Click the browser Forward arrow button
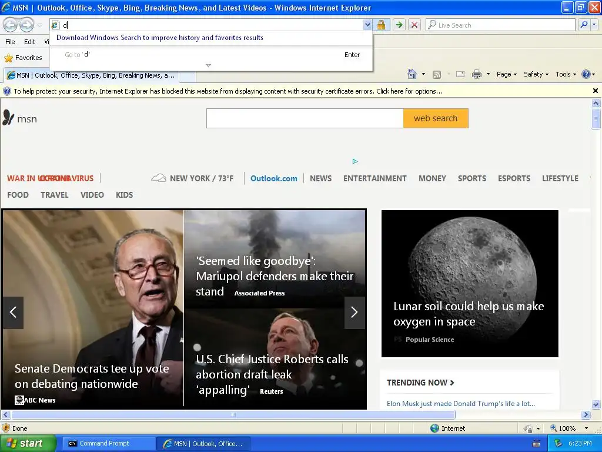The width and height of the screenshot is (602, 452). coord(26,25)
